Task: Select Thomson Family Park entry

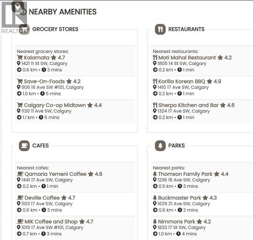Action: click(x=185, y=174)
